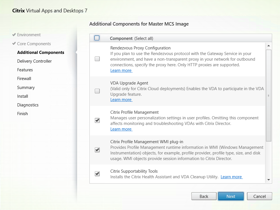
Task: Open Learn more for VDA Upgrade Agent
Action: click(121, 100)
